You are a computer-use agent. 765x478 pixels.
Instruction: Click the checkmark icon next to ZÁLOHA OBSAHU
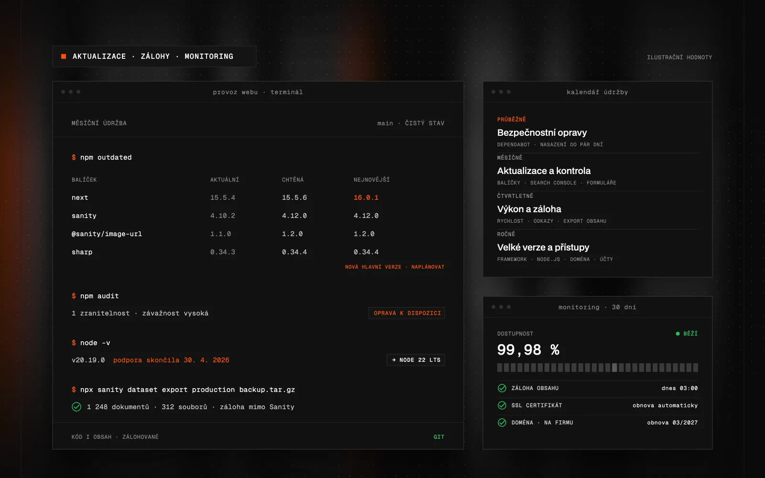[502, 388]
